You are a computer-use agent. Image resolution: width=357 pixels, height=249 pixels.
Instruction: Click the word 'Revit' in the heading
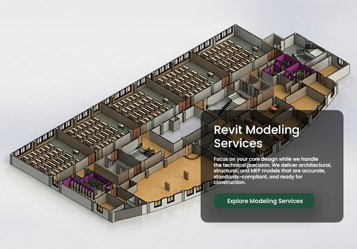coord(228,130)
